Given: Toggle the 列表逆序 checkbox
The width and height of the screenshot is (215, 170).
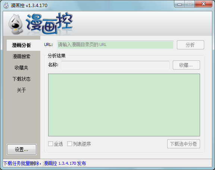Looking at the screenshot, I should click(69, 144).
